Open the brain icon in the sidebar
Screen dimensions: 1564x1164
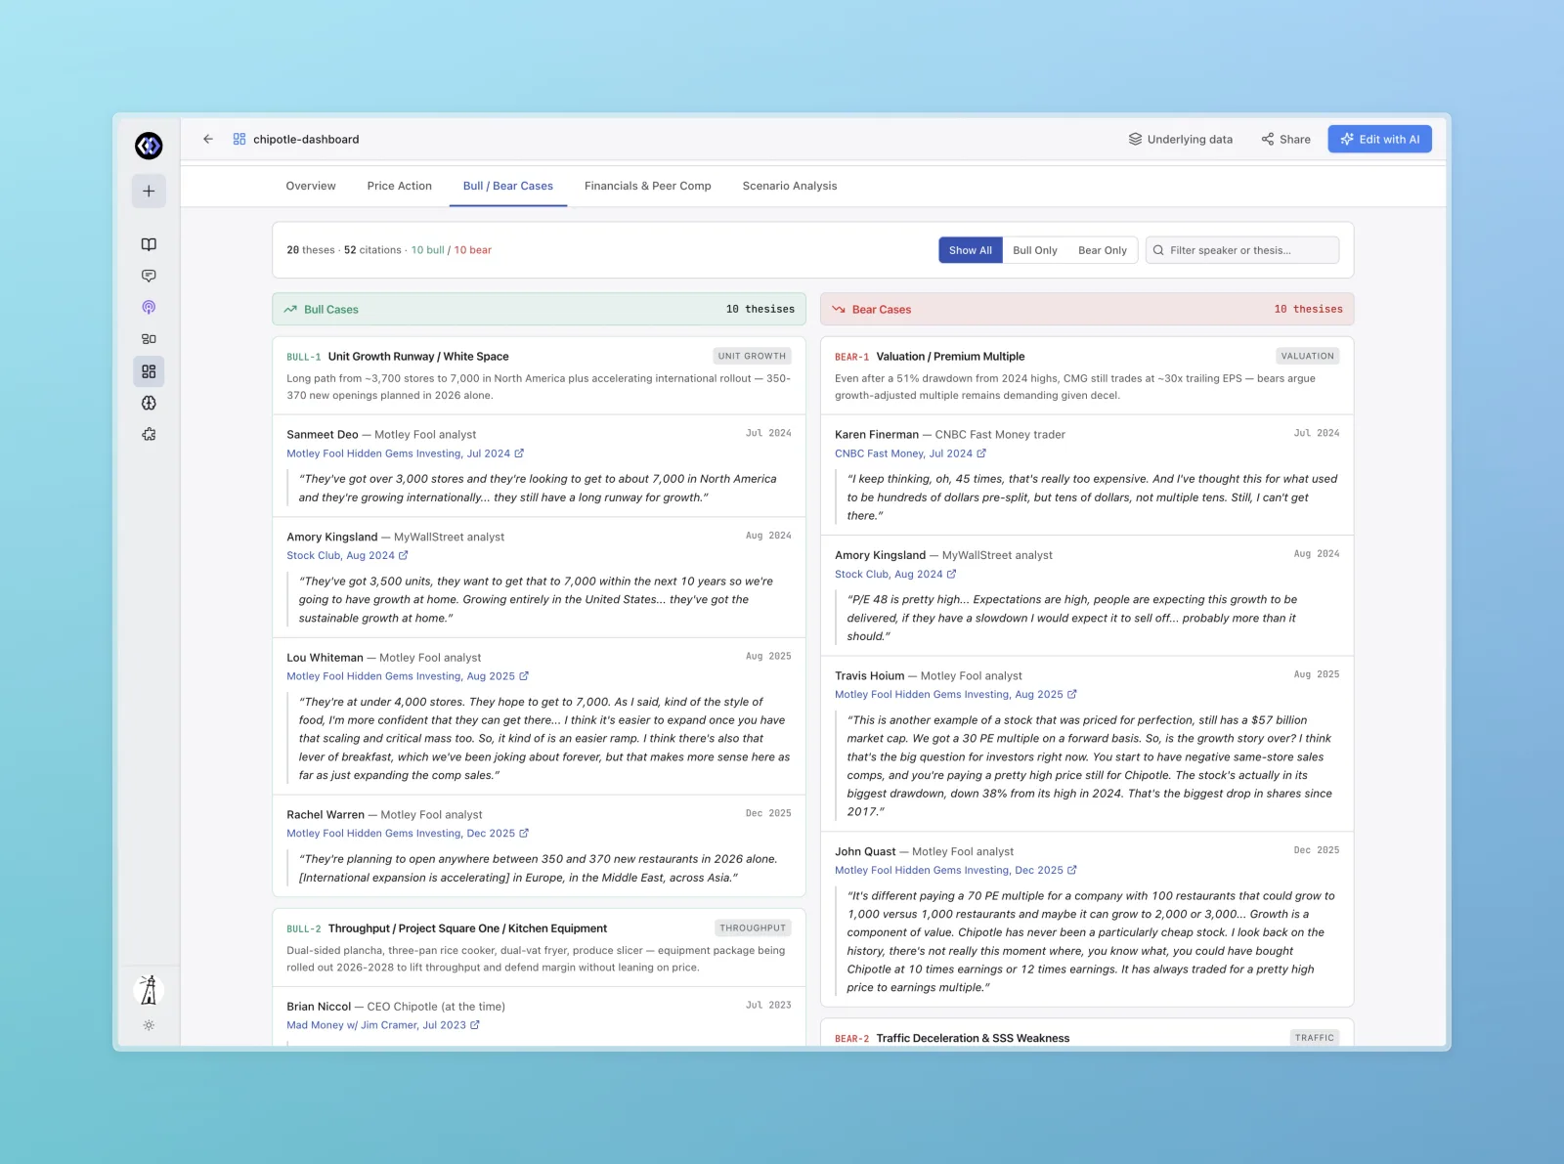[149, 403]
